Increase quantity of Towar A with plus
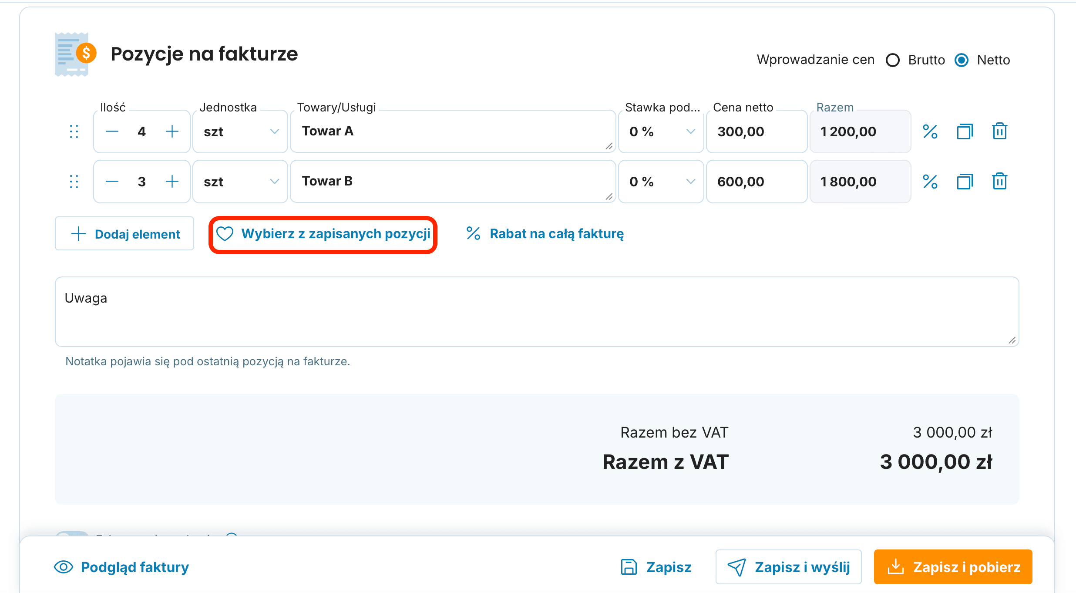The width and height of the screenshot is (1076, 593). point(172,131)
